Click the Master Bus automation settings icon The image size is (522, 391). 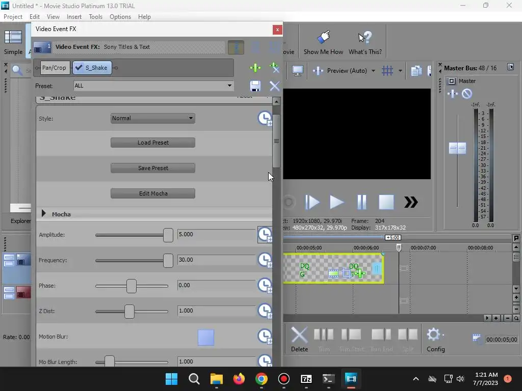pos(452,81)
